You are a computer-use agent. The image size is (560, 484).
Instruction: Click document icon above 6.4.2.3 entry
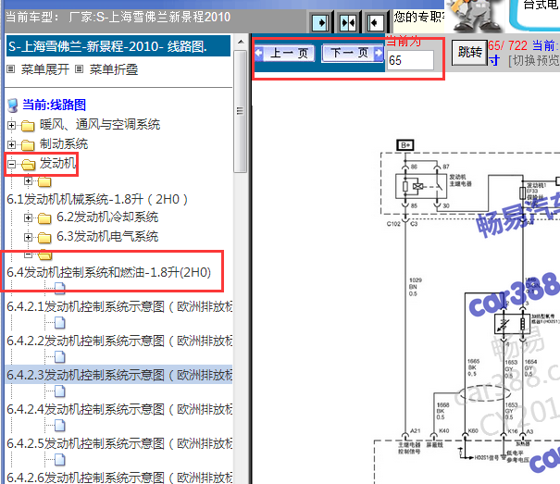point(59,357)
